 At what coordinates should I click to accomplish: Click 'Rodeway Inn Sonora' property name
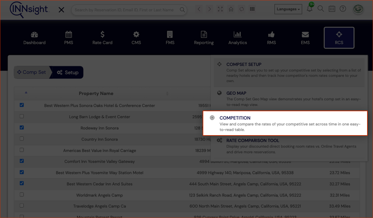(99, 128)
